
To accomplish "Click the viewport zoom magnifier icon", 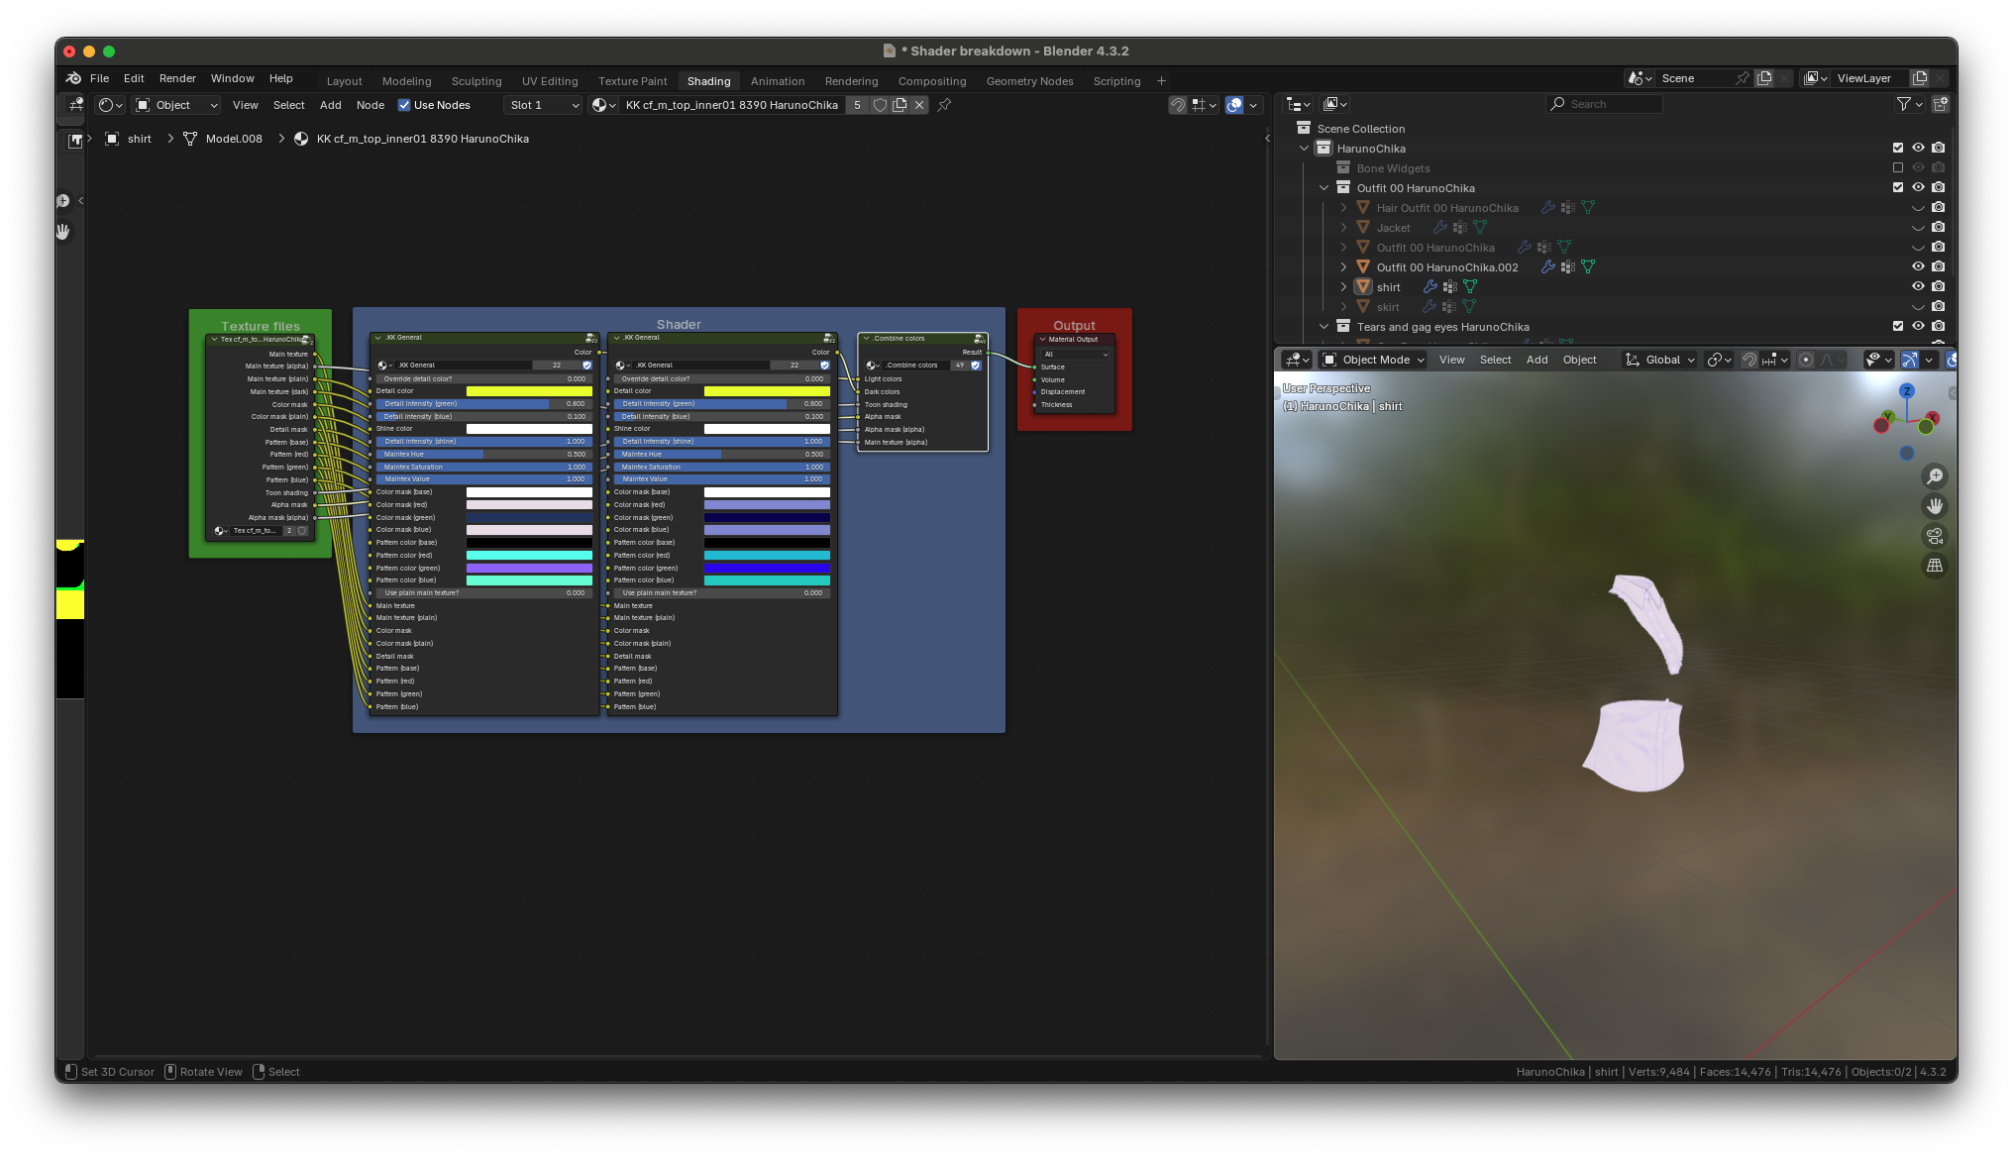I will pos(1934,476).
